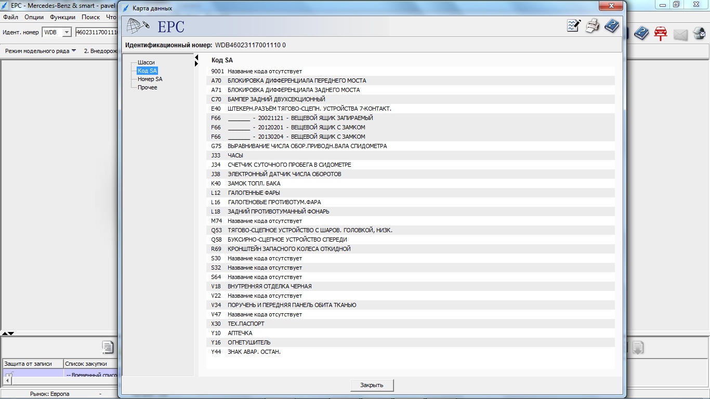Open the Функции menu
This screenshot has height=399, width=710.
pyautogui.click(x=62, y=17)
